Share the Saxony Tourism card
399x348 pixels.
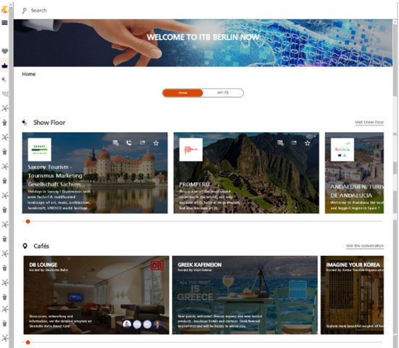click(x=142, y=143)
